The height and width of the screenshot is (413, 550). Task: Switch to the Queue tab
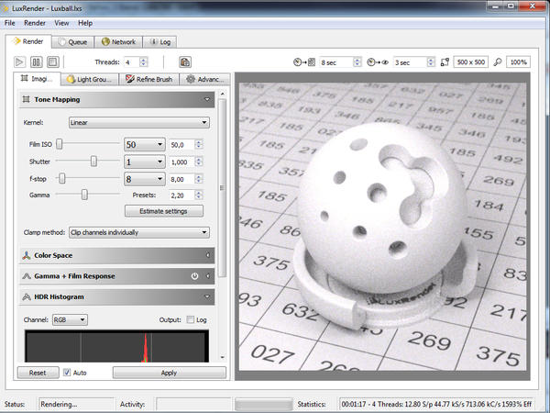pyautogui.click(x=72, y=41)
